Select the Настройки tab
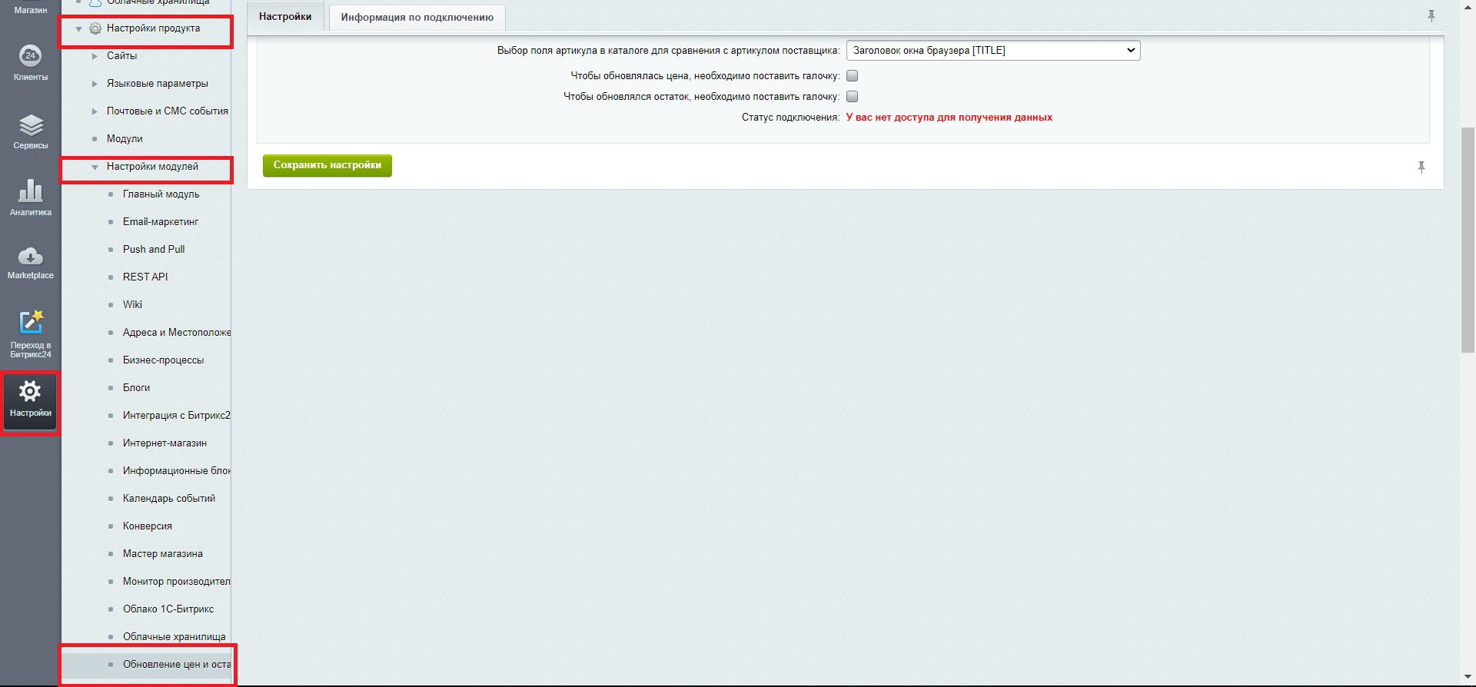This screenshot has width=1476, height=687. 285,16
